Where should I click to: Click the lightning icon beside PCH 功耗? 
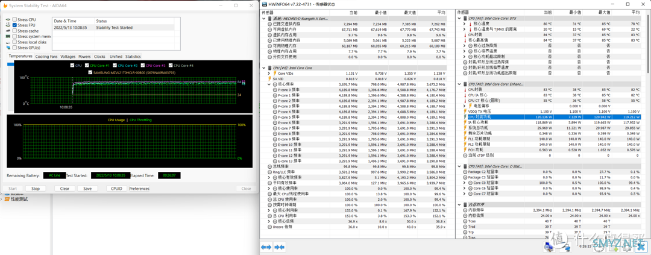[465, 150]
